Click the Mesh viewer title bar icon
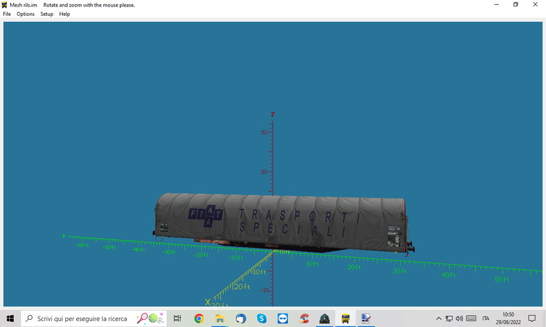The height and width of the screenshot is (327, 546). [4, 5]
